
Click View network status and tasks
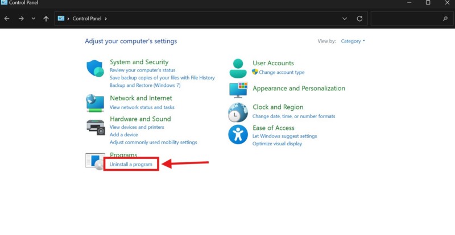(142, 107)
